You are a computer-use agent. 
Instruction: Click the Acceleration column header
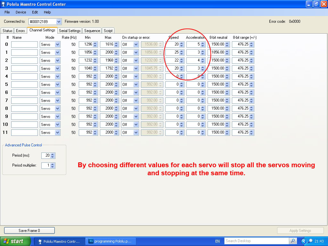[x=196, y=37]
